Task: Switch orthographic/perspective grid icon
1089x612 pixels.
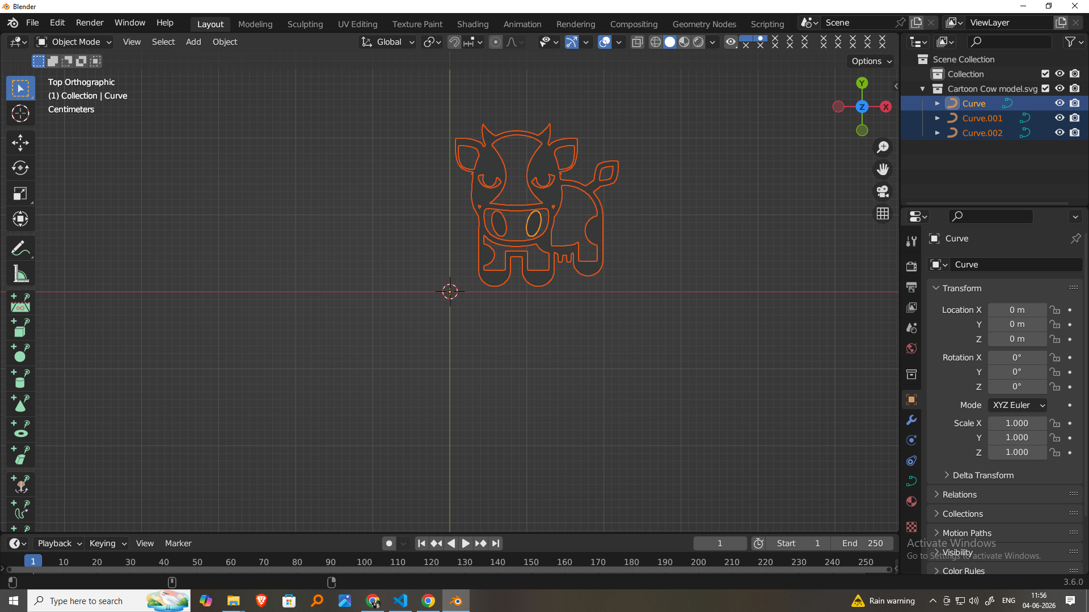Action: (x=883, y=214)
